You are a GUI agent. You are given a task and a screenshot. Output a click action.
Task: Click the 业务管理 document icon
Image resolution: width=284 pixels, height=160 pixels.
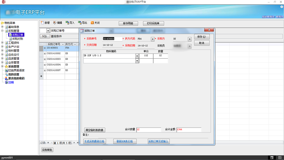(7, 63)
